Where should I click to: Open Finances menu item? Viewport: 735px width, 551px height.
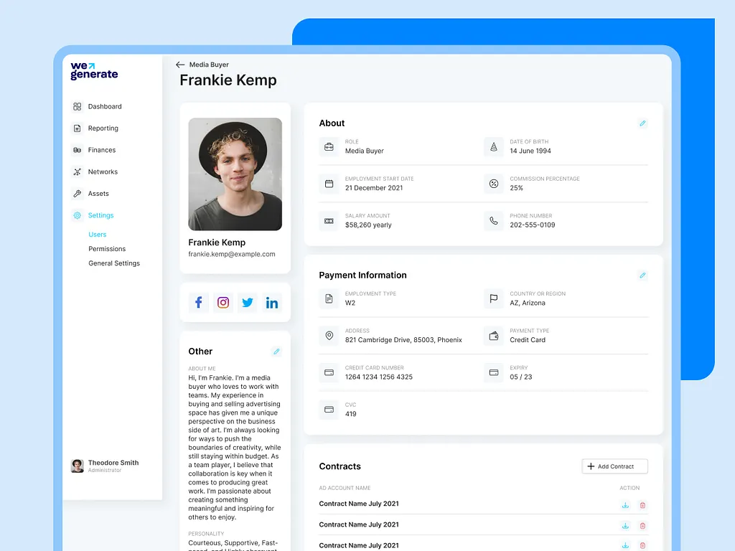pyautogui.click(x=102, y=150)
